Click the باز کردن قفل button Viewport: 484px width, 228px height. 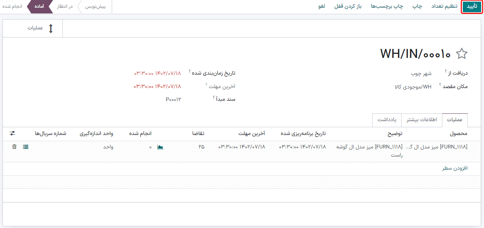pyautogui.click(x=348, y=7)
